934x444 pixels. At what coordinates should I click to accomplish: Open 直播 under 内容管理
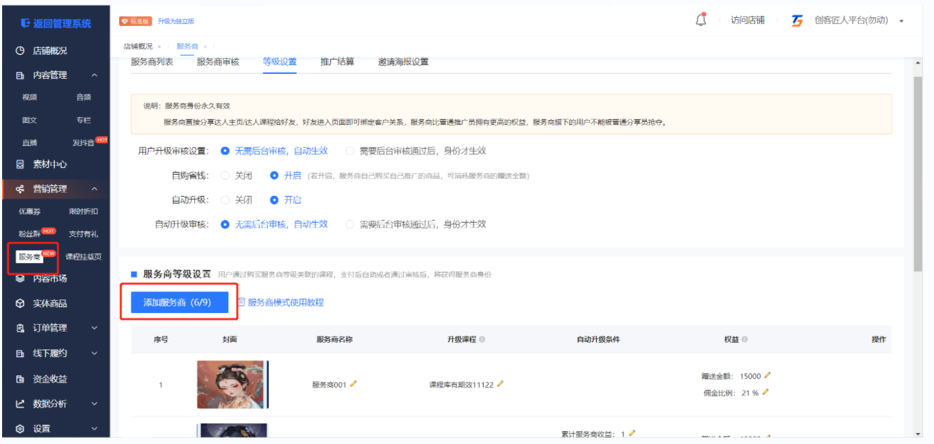click(x=29, y=143)
